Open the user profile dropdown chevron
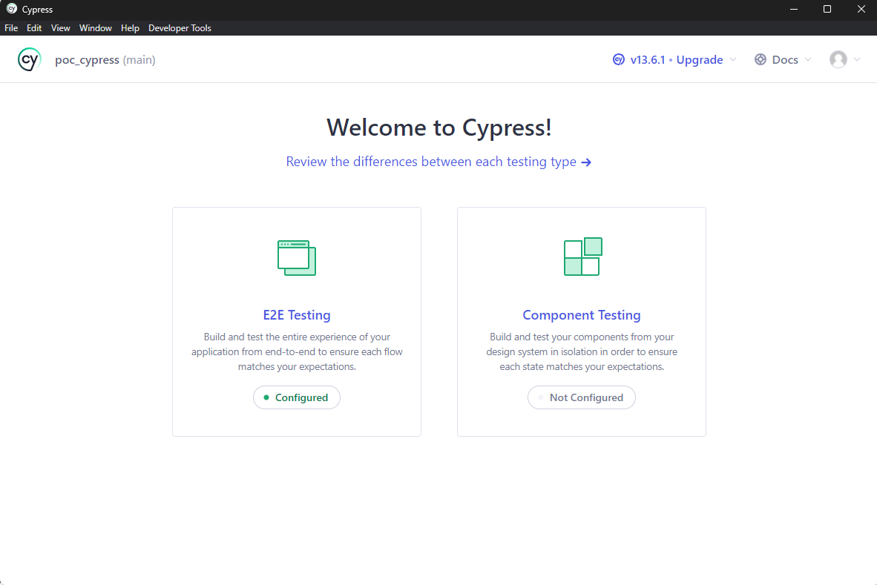877x585 pixels. 857,60
